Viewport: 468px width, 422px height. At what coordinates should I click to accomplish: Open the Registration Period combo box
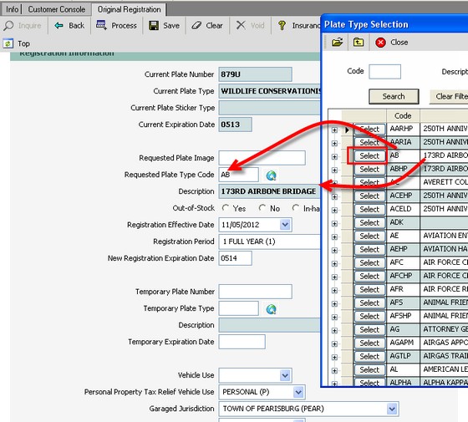point(270,242)
